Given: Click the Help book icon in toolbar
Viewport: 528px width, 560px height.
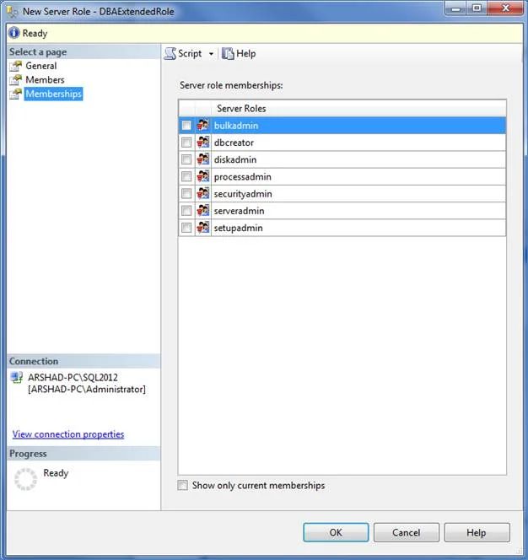Looking at the screenshot, I should coord(228,54).
